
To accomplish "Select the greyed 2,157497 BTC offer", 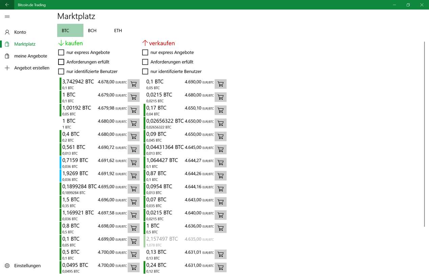I will [x=185, y=241].
